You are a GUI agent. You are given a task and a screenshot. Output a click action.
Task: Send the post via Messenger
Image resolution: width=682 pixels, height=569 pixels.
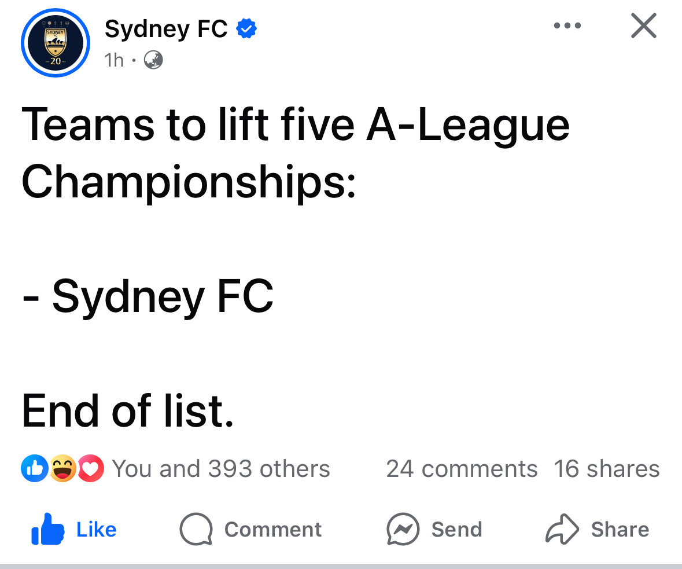click(434, 530)
